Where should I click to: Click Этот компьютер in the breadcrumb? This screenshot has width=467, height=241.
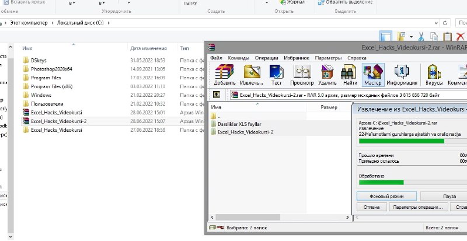29,23
